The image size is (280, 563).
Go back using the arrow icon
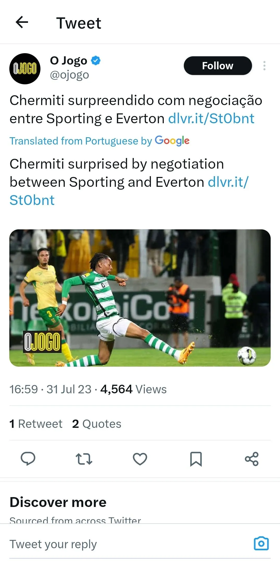coord(22,22)
